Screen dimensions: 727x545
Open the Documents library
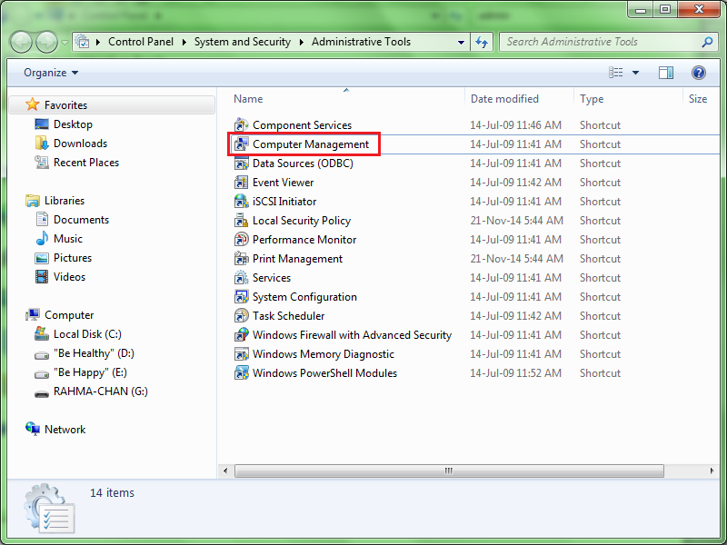(x=81, y=219)
